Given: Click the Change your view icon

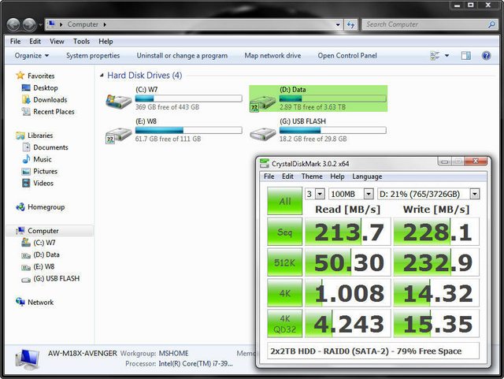Looking at the screenshot, I should point(435,56).
